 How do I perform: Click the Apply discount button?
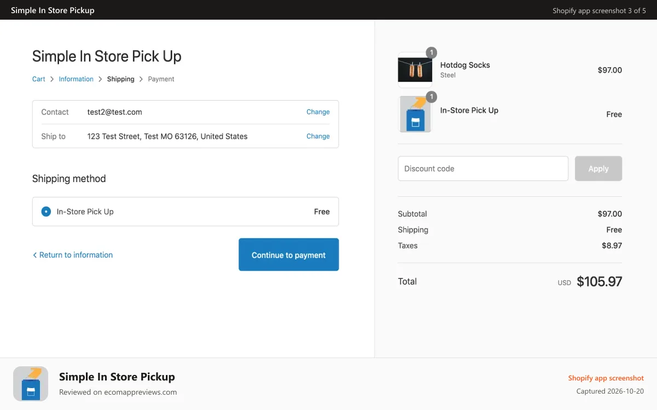(598, 168)
